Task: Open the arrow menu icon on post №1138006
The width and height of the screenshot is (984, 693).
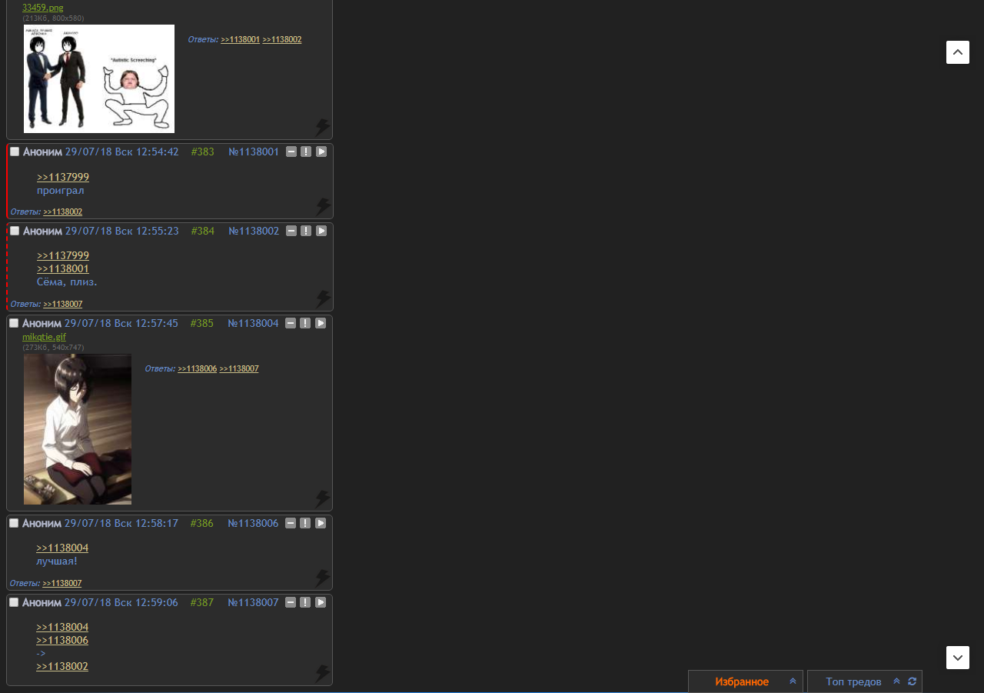Action: (321, 523)
